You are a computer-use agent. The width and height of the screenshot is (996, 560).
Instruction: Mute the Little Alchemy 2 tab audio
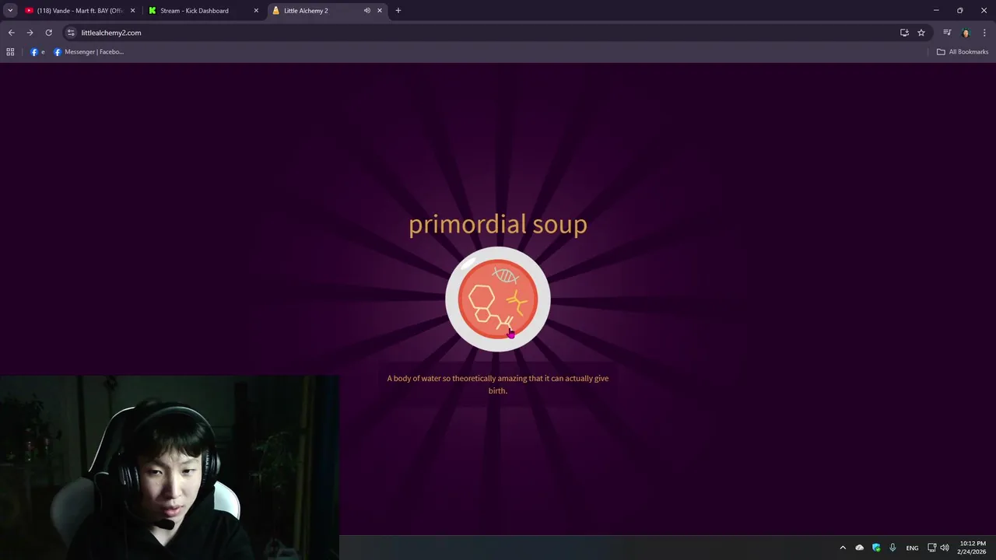[366, 11]
